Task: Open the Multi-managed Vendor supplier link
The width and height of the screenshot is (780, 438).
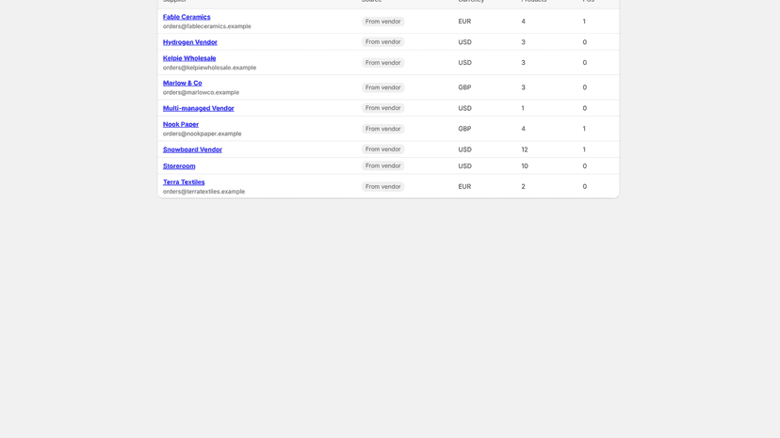Action: [x=198, y=108]
